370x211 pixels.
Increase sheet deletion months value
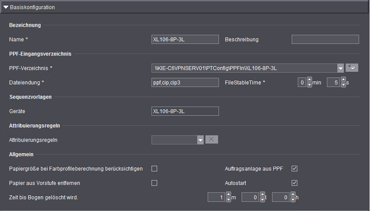pyautogui.click(x=228, y=195)
